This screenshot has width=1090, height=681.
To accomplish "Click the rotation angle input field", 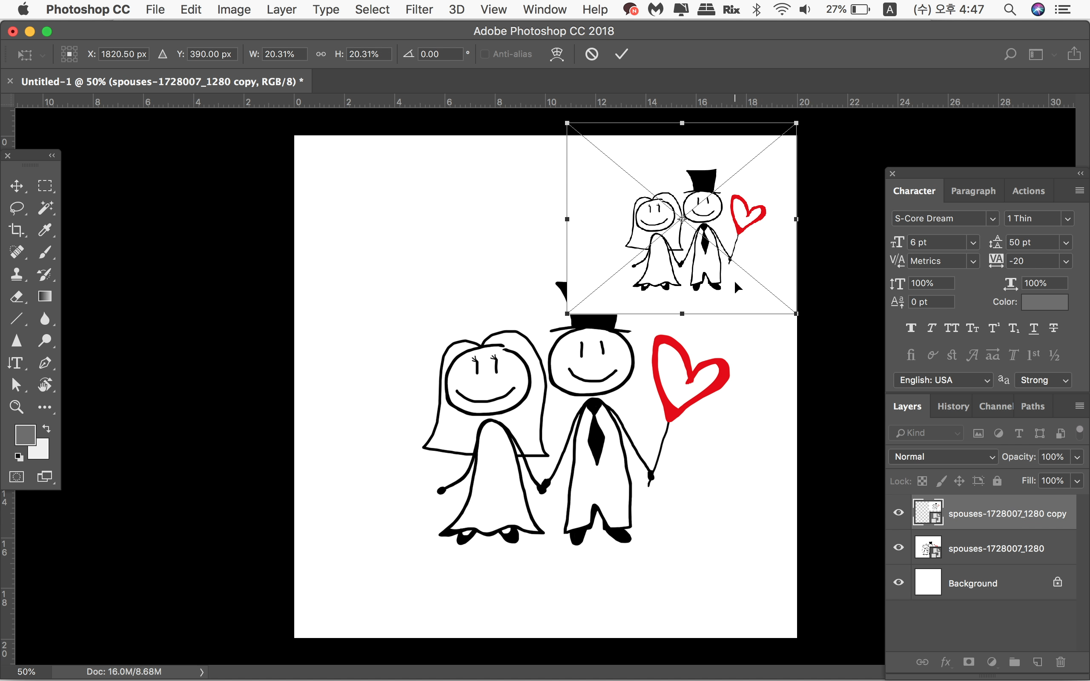I will tap(439, 54).
